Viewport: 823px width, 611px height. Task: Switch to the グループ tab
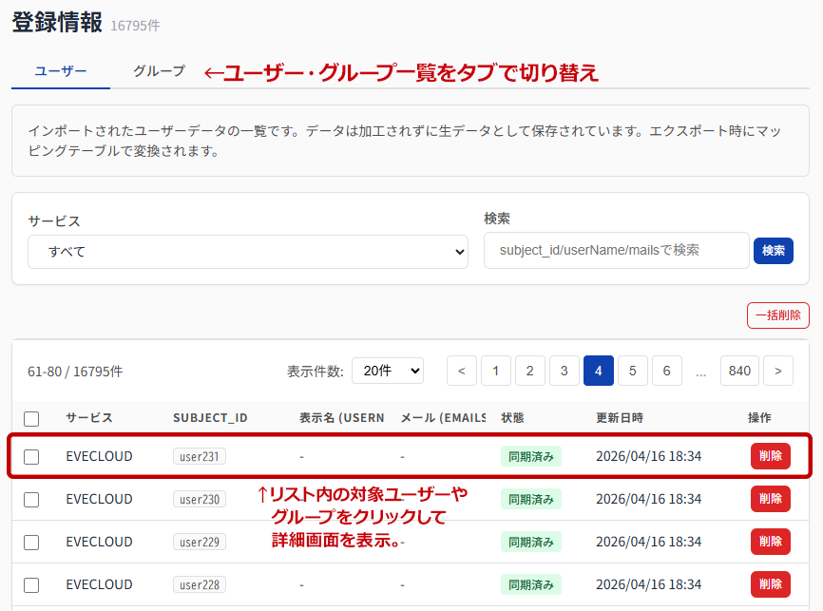coord(159,71)
